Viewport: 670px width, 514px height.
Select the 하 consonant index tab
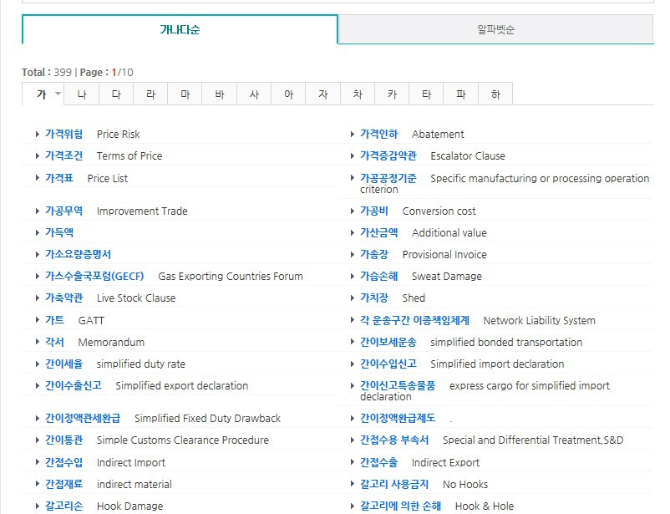pyautogui.click(x=495, y=94)
